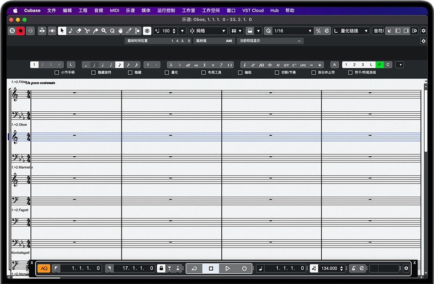The height and width of the screenshot is (284, 434).
Task: Select the note insert tool
Action: pos(70,31)
